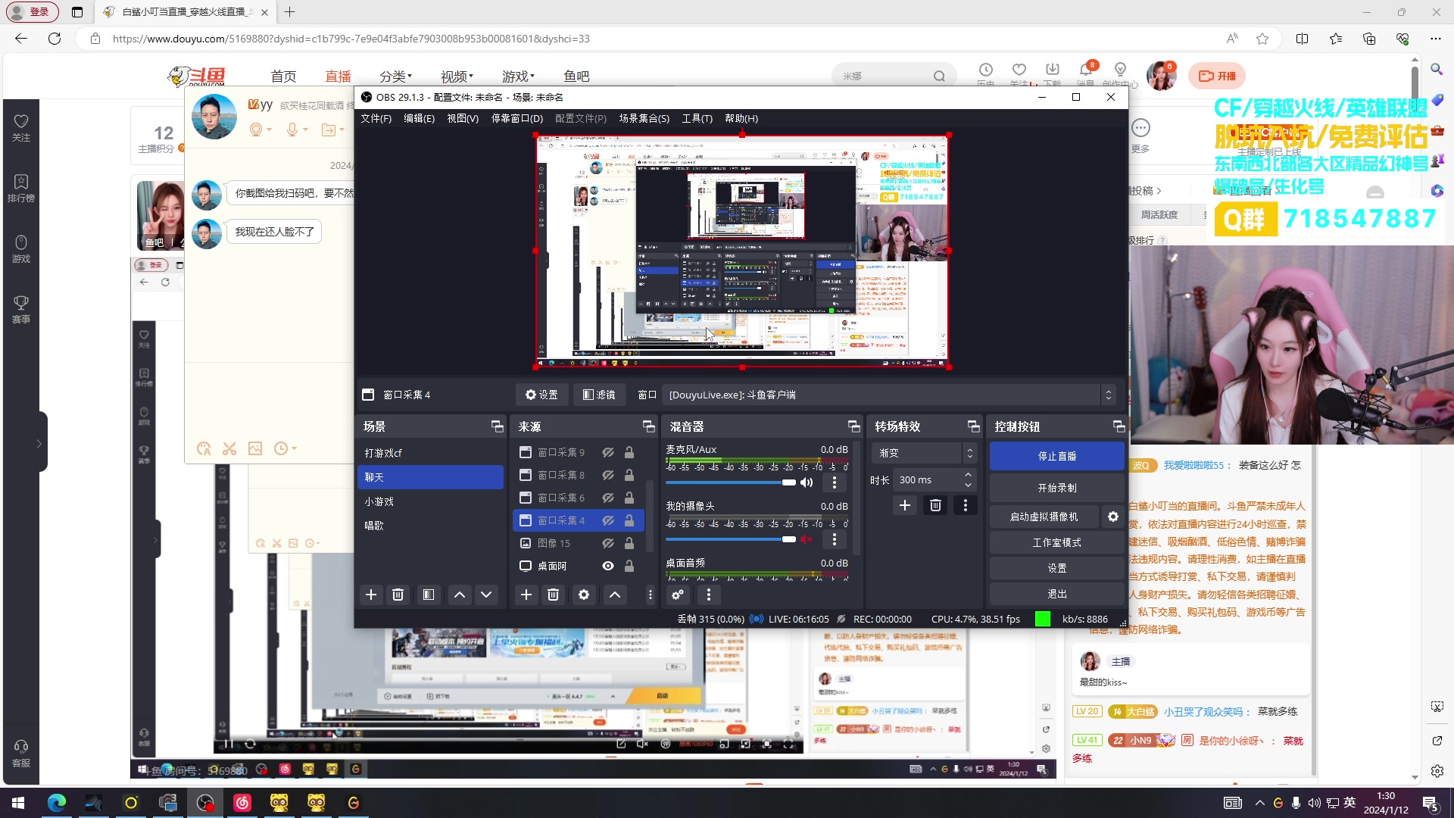Pop out the 场景 dock panel
This screenshot has height=818, width=1454.
pyautogui.click(x=497, y=426)
